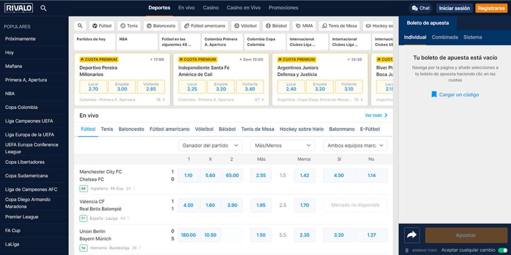Select the Fútbol sport chip with ball icon
The image size is (511, 255).
[102, 26]
